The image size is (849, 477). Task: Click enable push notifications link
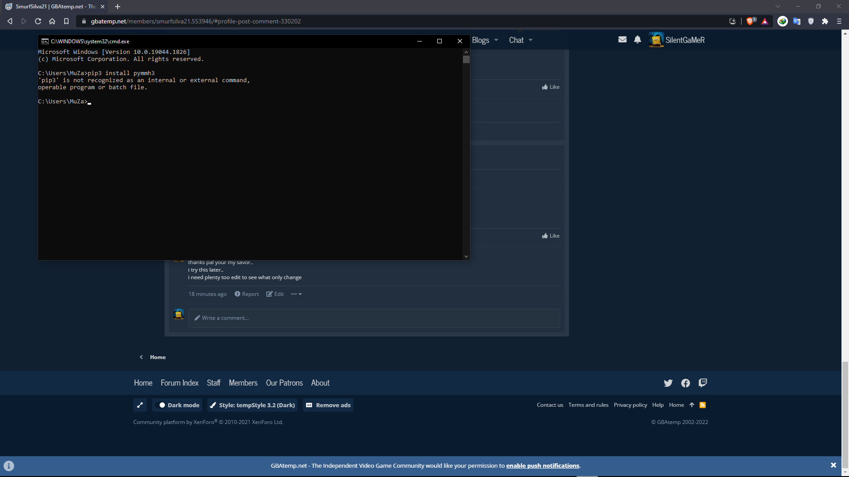pos(543,466)
